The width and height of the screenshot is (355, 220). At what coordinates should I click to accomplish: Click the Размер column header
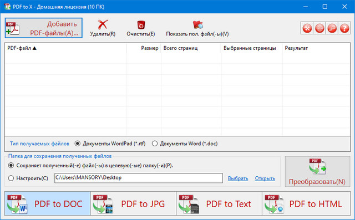[144, 48]
